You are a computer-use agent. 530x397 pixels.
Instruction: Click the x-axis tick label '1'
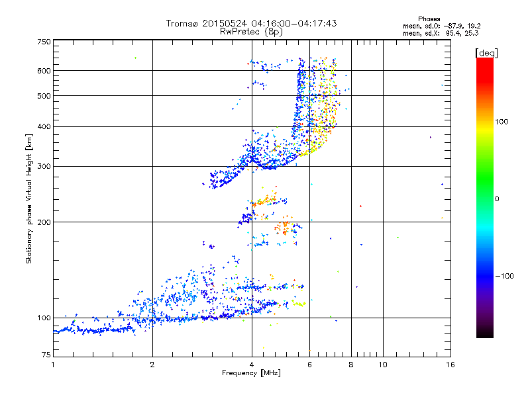tap(53, 365)
